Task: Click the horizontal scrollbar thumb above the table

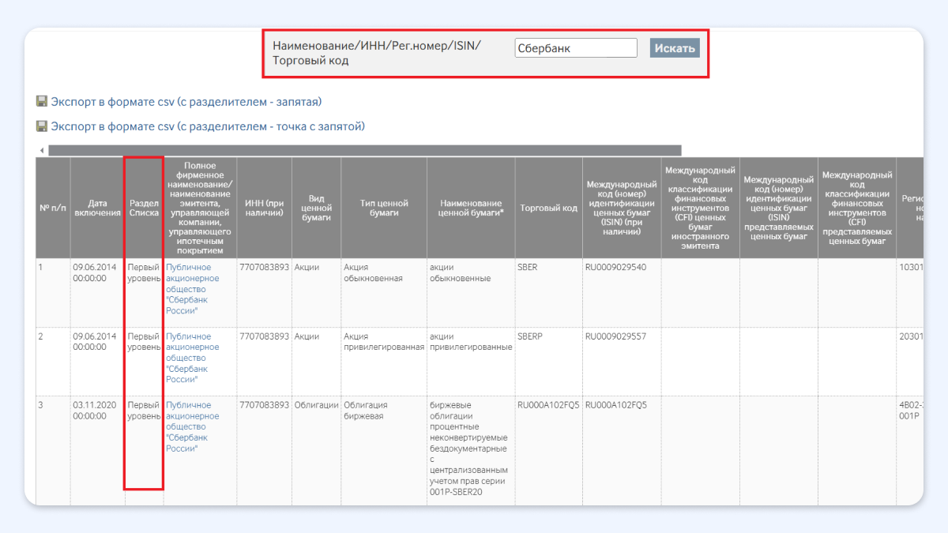Action: coord(364,150)
